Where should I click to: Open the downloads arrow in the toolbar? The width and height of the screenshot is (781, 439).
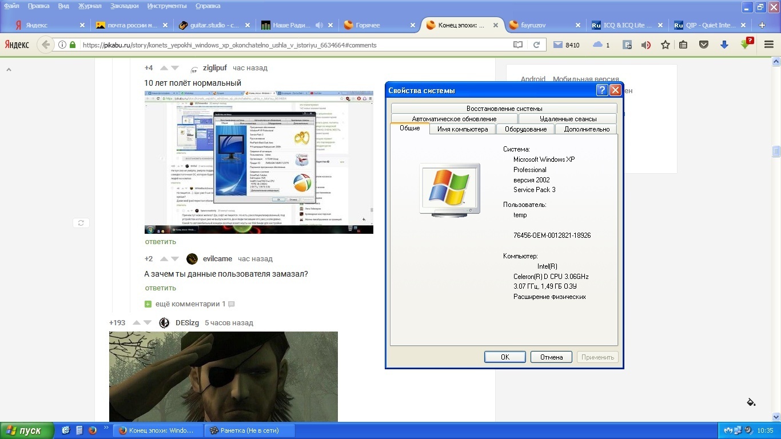click(724, 45)
